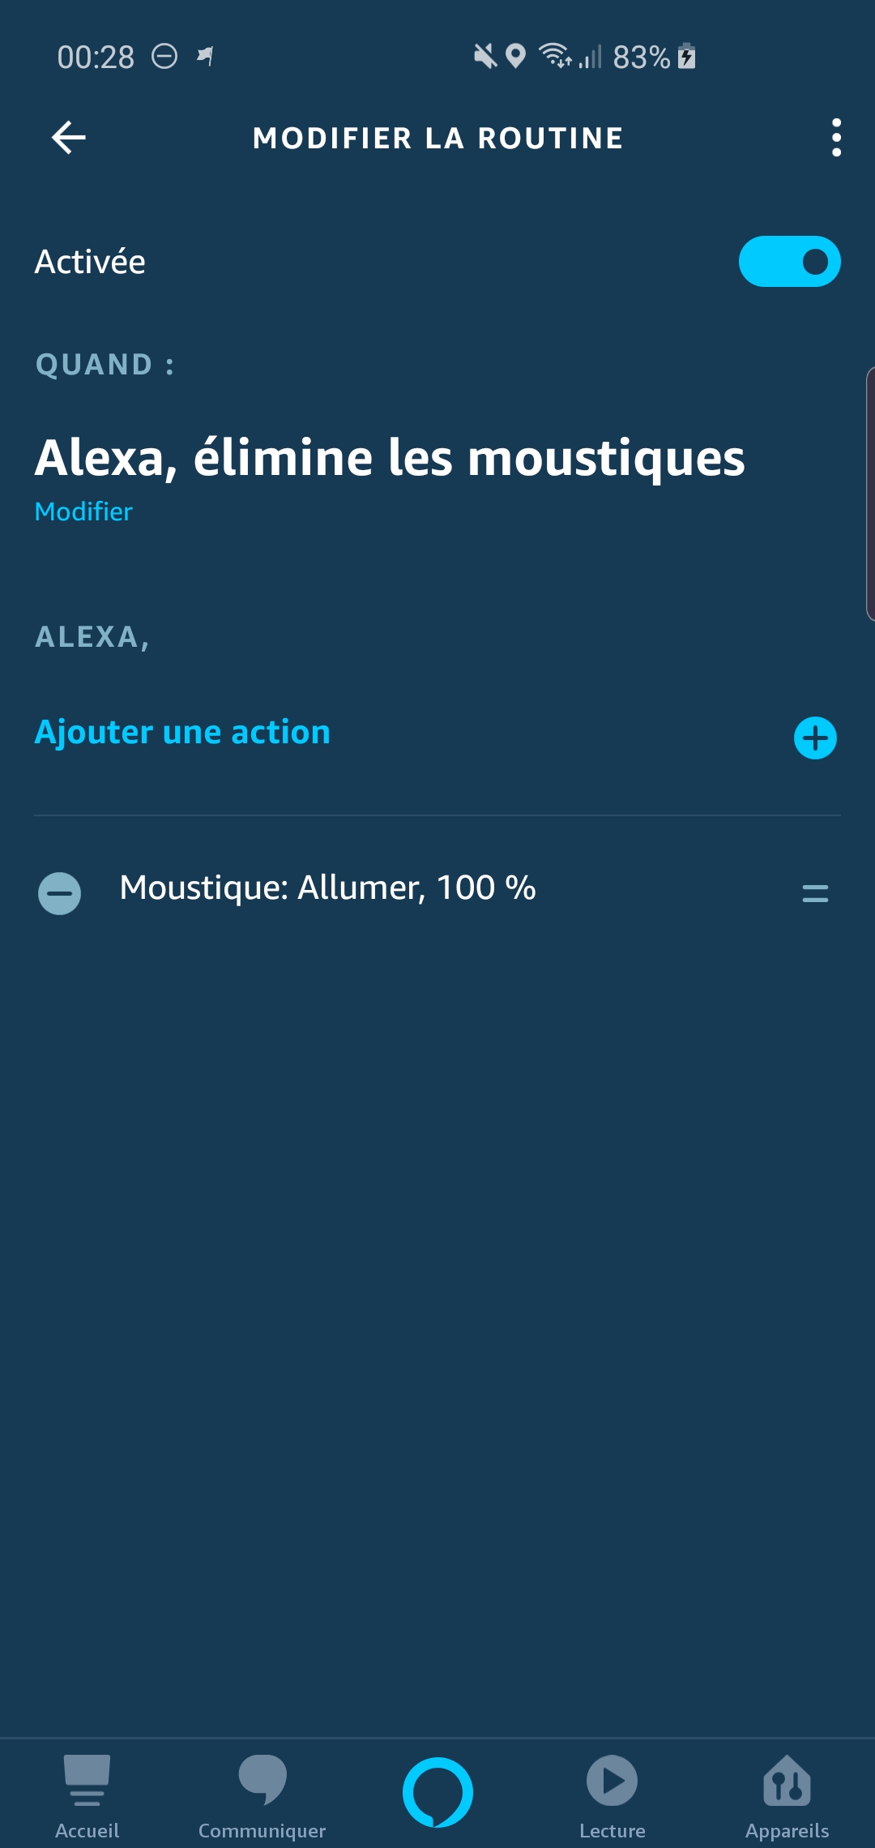Open the Moustique: Allumer, 100 % action
Screen dimensions: 875x1848
click(327, 888)
